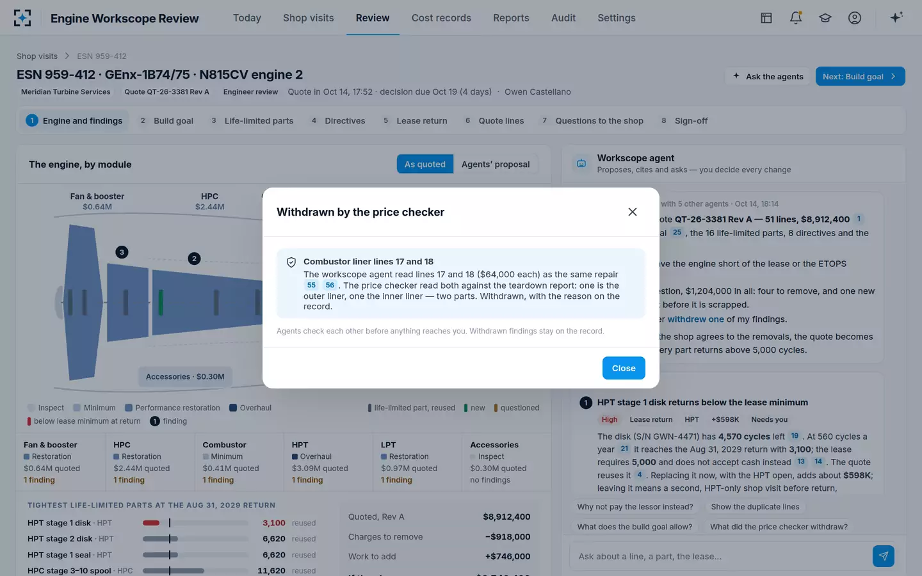Click the blue Close button in the dialog
The image size is (922, 576).
pyautogui.click(x=624, y=368)
